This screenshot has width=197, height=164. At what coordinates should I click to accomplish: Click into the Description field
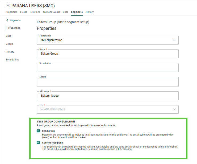click(x=107, y=68)
